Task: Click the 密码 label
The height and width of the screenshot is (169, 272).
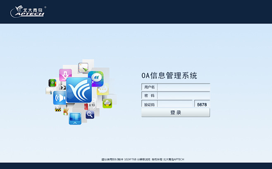Action: click(149, 96)
